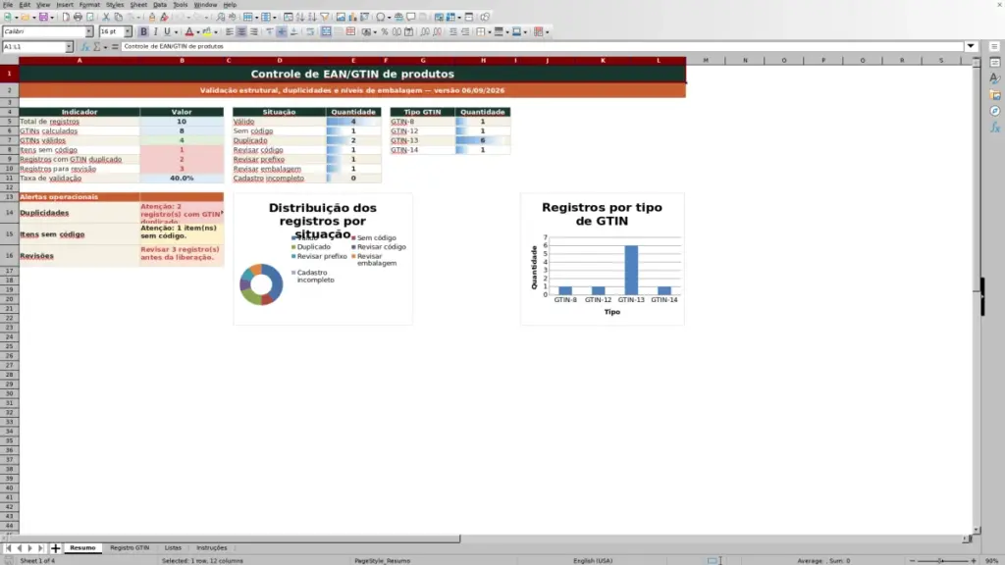Expand the Name Box dropdown
The height and width of the screenshot is (565, 1005).
tap(69, 47)
